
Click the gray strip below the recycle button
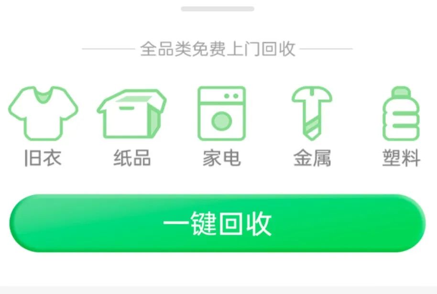(218, 290)
